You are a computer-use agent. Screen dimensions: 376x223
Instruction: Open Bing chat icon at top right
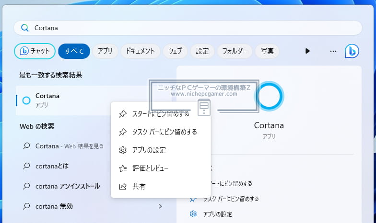tap(352, 51)
